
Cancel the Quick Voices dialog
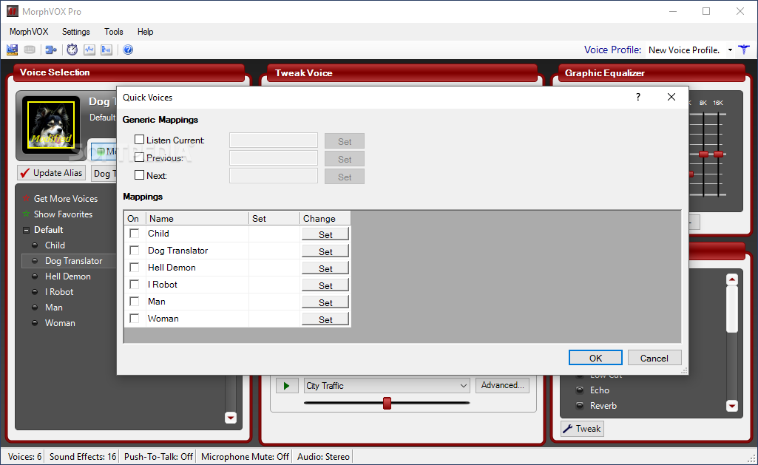pyautogui.click(x=654, y=358)
